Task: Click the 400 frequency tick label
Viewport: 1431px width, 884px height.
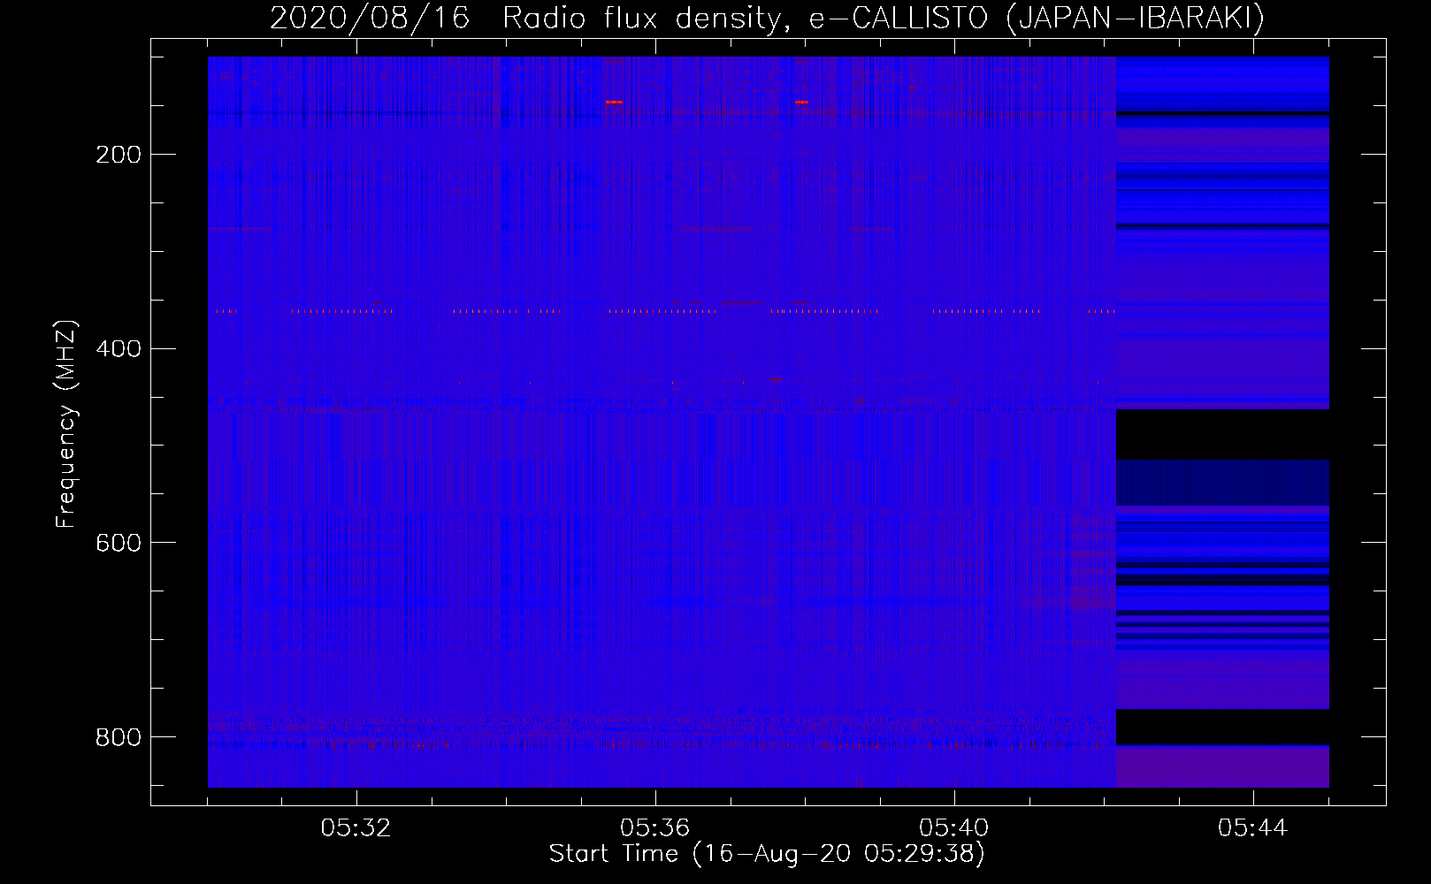Action: point(119,349)
